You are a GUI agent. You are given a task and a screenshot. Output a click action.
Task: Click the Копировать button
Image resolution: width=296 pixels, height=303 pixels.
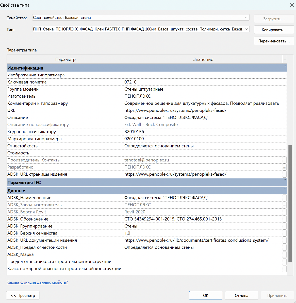click(274, 30)
